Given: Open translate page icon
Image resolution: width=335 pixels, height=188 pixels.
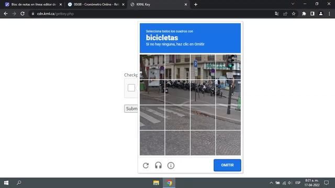Looking at the screenshot, I should (277, 14).
